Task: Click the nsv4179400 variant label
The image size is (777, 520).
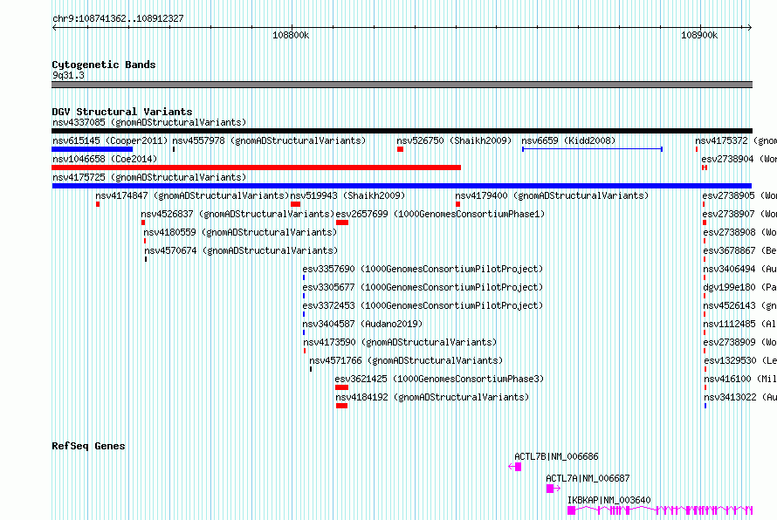Action: click(x=552, y=195)
